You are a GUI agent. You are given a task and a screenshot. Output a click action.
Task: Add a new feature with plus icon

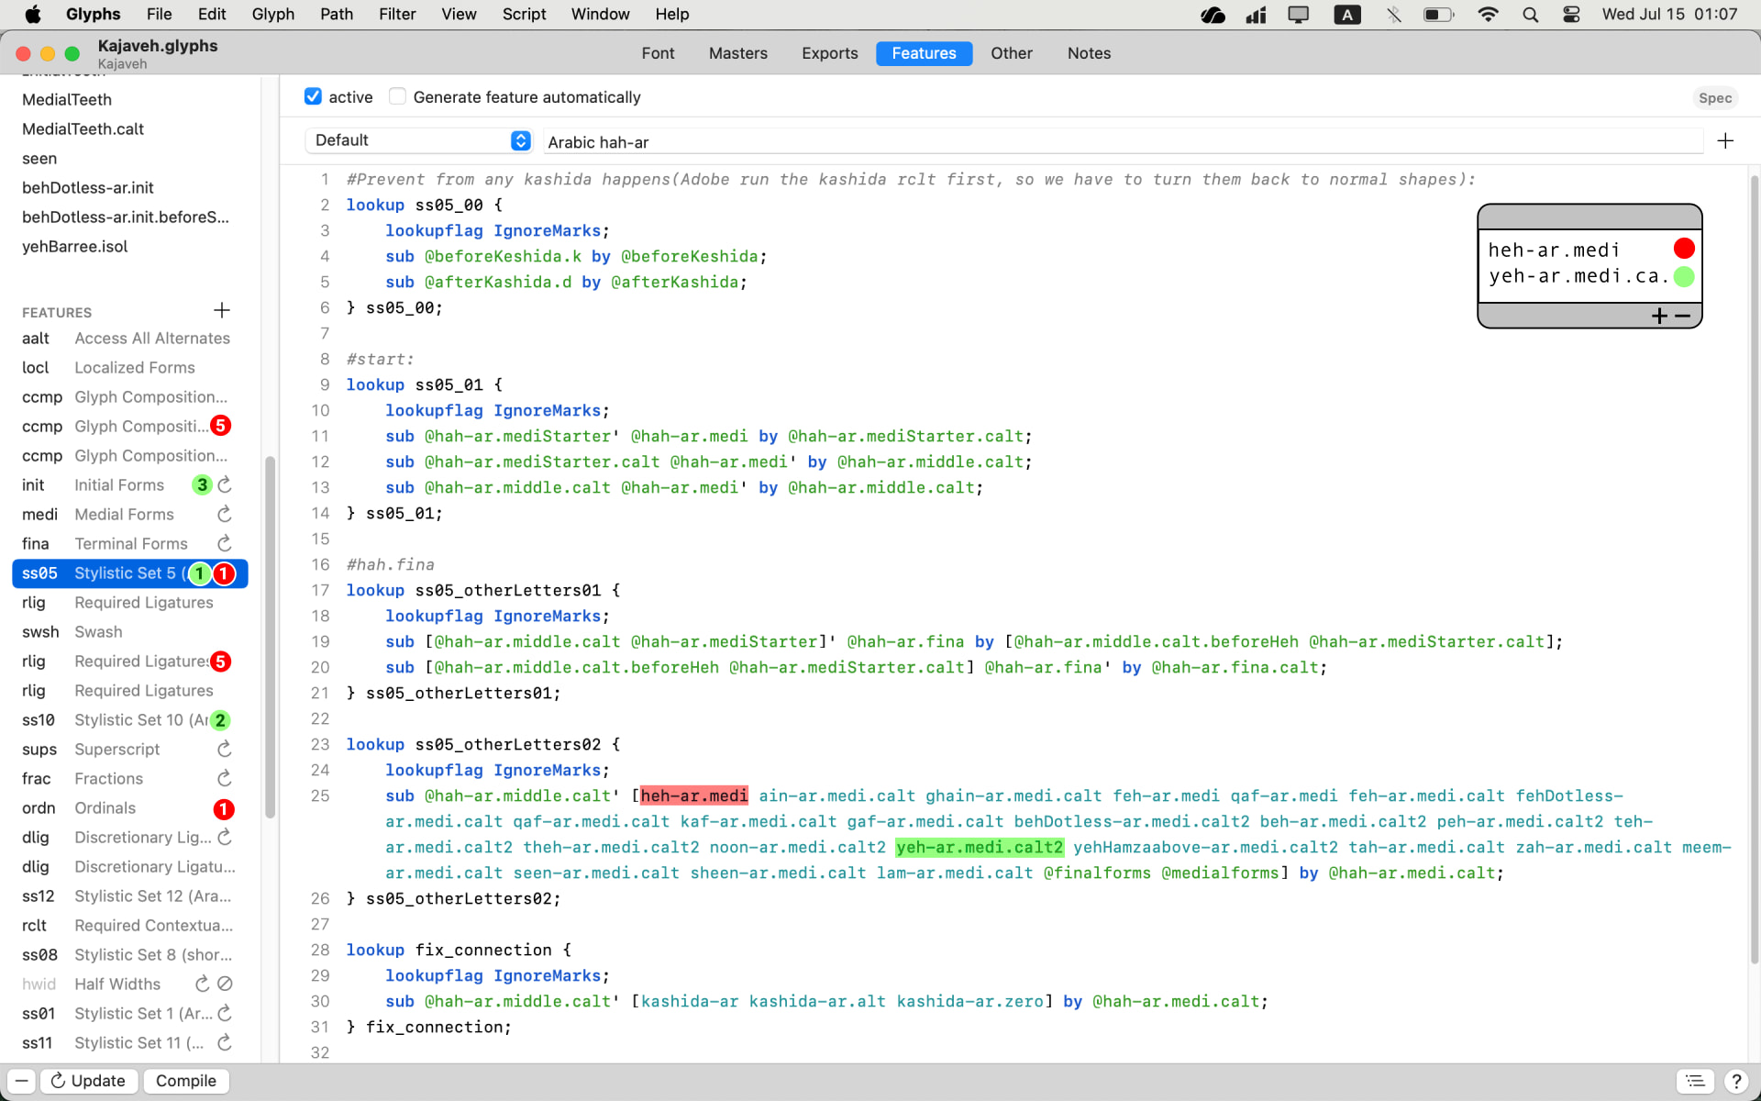point(222,311)
